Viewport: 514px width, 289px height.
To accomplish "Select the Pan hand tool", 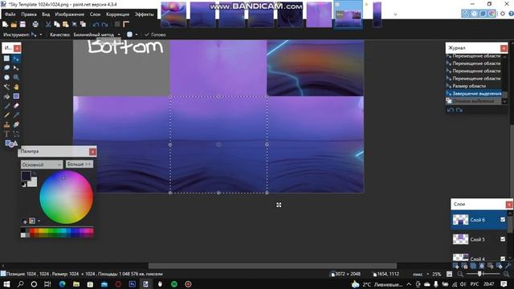I will [x=16, y=87].
